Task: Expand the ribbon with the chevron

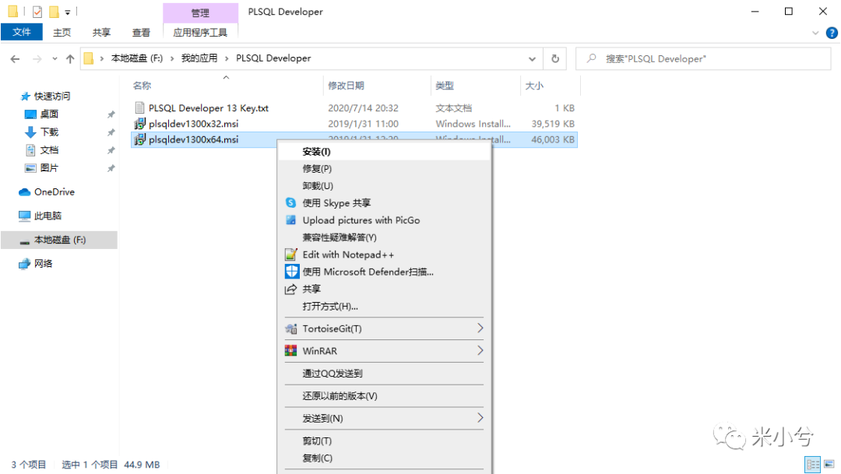Action: [x=815, y=33]
